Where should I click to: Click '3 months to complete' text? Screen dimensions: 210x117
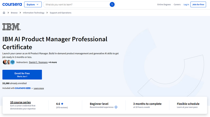147,104
